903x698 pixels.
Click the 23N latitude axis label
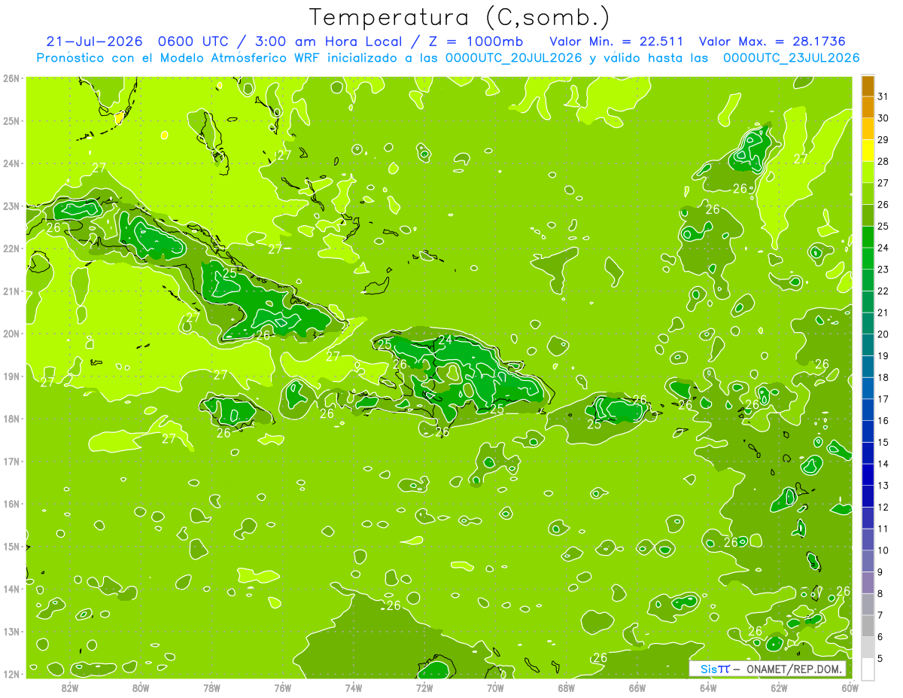pyautogui.click(x=11, y=206)
